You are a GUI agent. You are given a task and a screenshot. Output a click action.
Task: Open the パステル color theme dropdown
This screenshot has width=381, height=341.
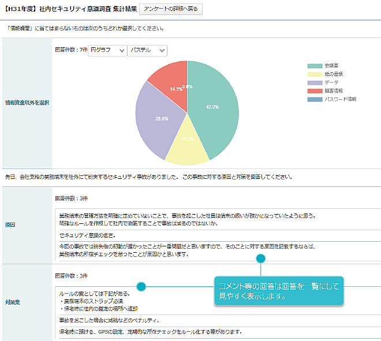(147, 51)
